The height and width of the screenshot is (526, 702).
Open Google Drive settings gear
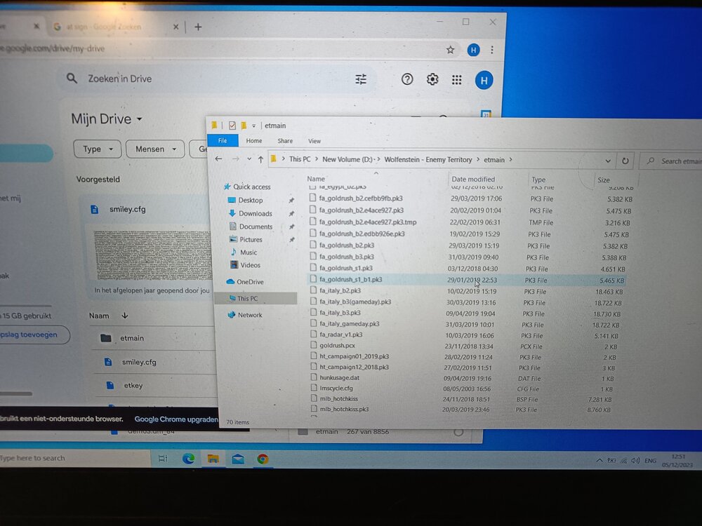(432, 79)
